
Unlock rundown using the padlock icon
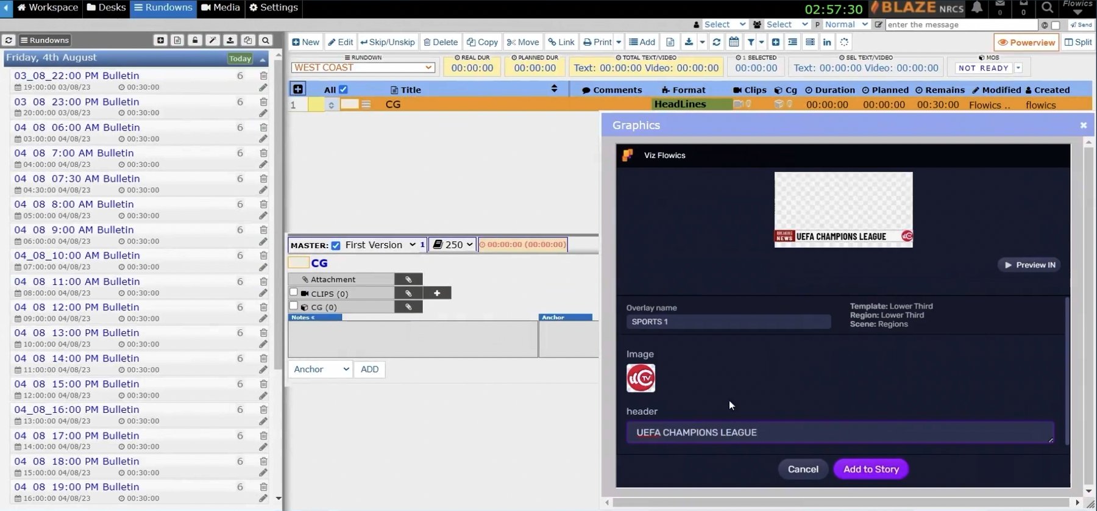pyautogui.click(x=195, y=40)
